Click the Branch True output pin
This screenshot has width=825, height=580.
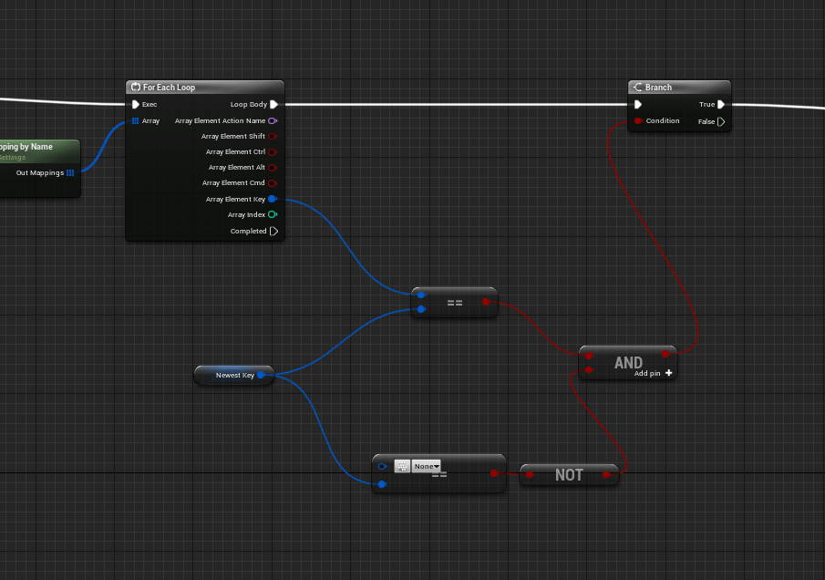(721, 105)
